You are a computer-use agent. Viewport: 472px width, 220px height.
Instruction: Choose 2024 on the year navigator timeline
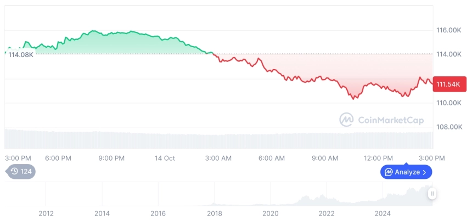click(383, 213)
